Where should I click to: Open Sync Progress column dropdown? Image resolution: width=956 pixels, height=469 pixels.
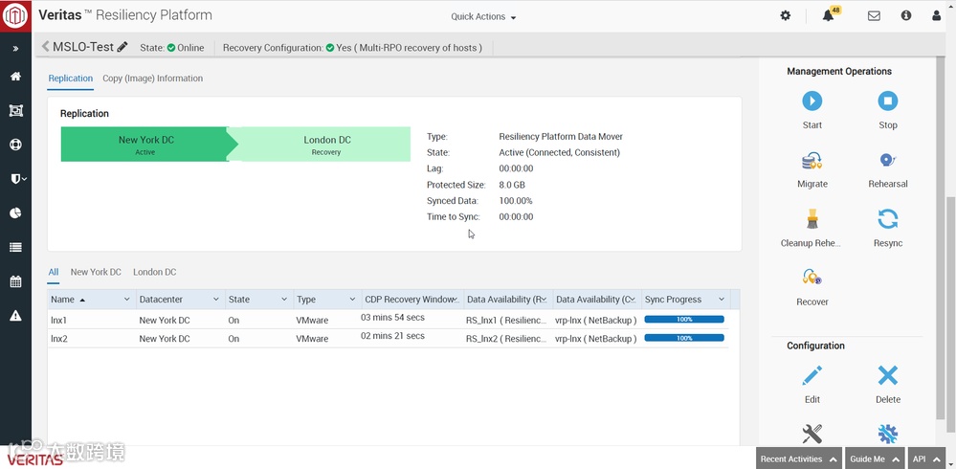[x=722, y=300]
